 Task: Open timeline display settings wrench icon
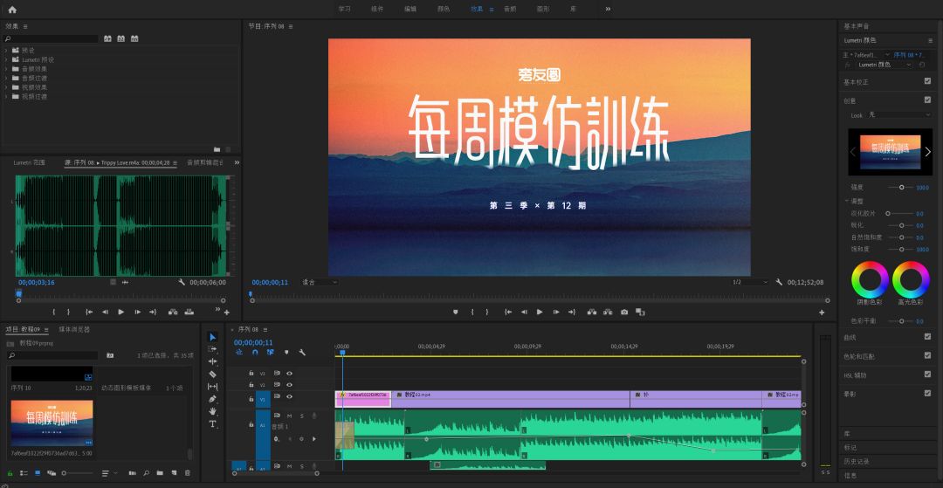(301, 353)
